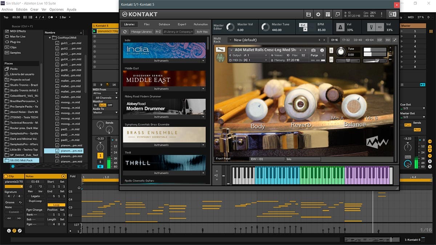Screen dimensions: 436x245
Task: Click the A-Z sort button
Action: coord(158,32)
